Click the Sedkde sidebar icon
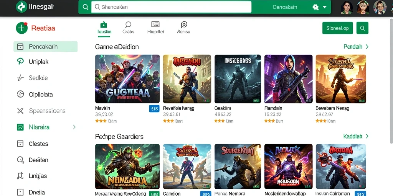This screenshot has height=196, width=393. click(20, 78)
